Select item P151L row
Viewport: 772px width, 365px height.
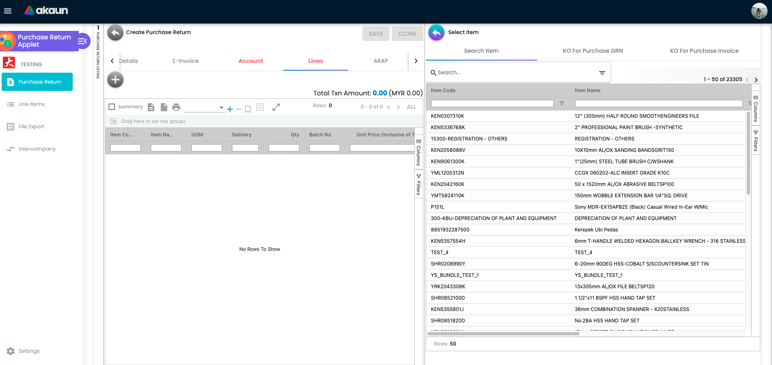point(586,207)
